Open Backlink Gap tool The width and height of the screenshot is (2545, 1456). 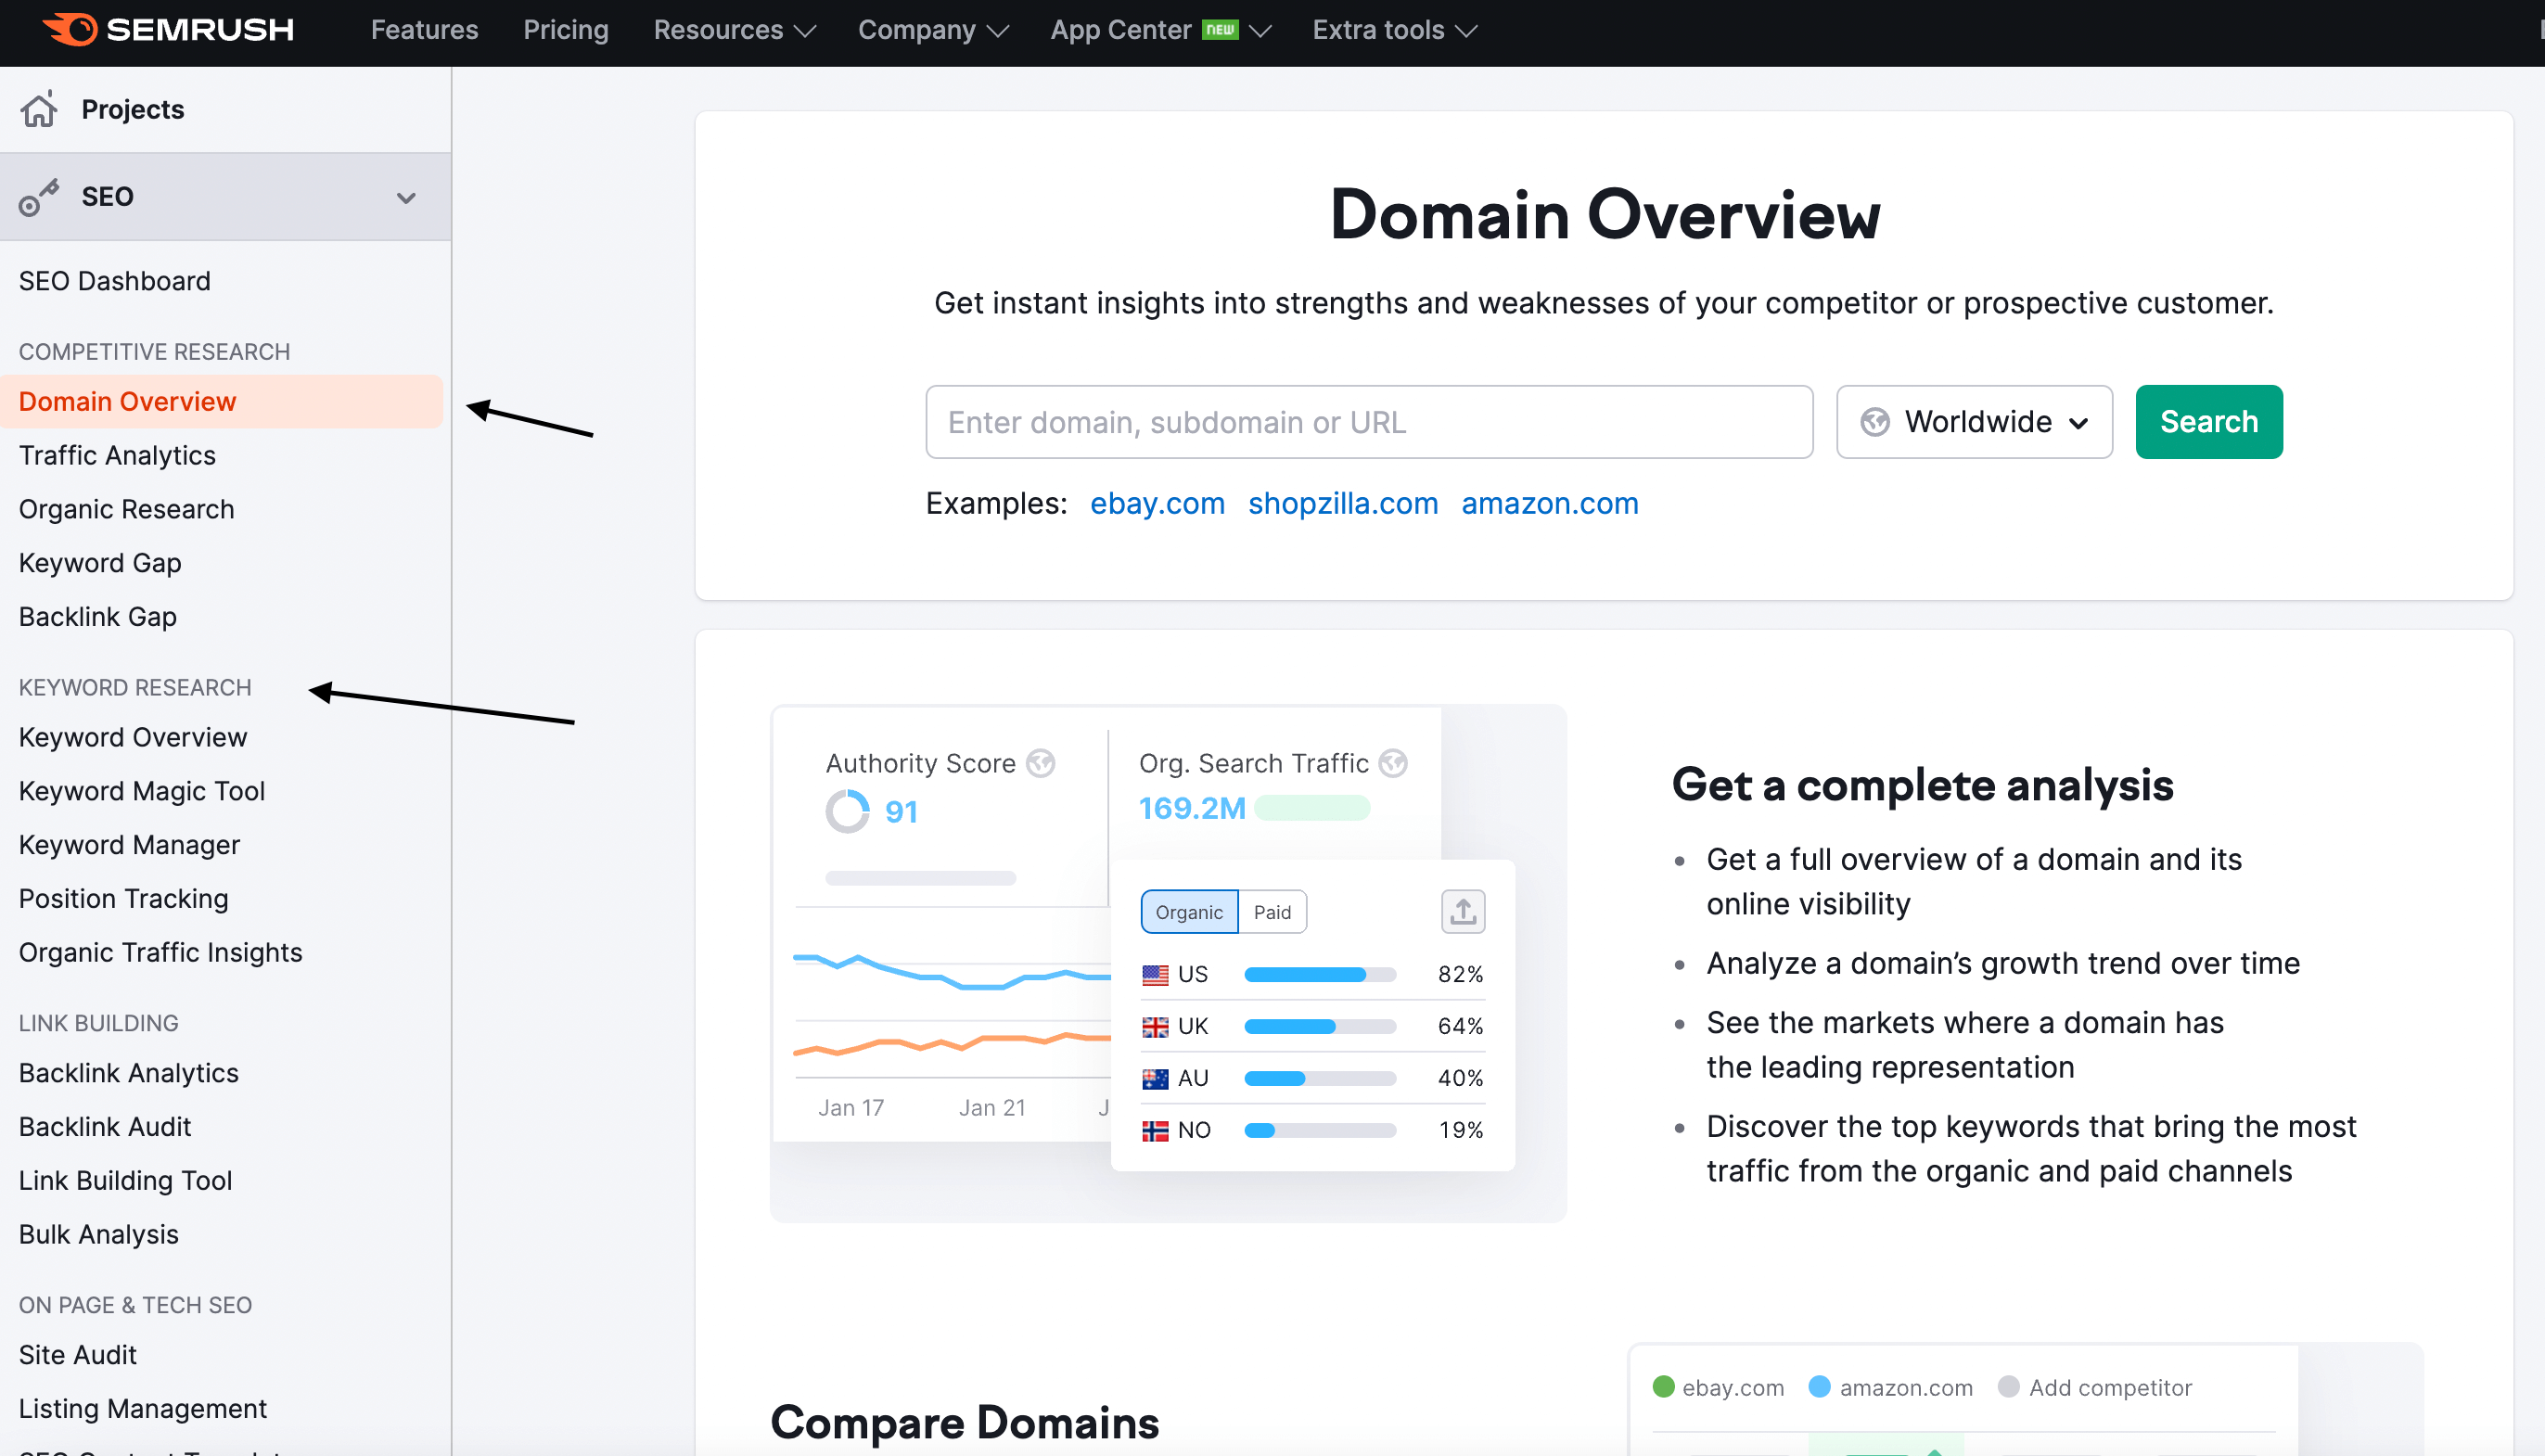pos(98,616)
